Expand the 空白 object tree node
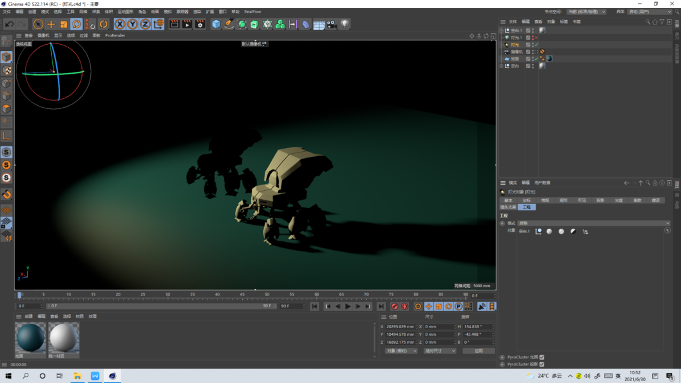Image resolution: width=681 pixels, height=383 pixels. [x=502, y=66]
